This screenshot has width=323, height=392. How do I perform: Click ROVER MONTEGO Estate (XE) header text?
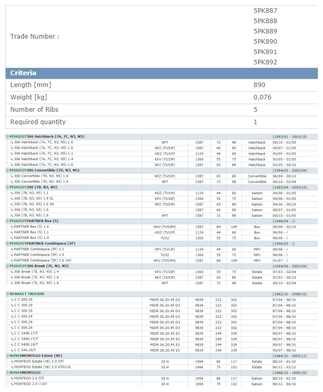click(36, 356)
